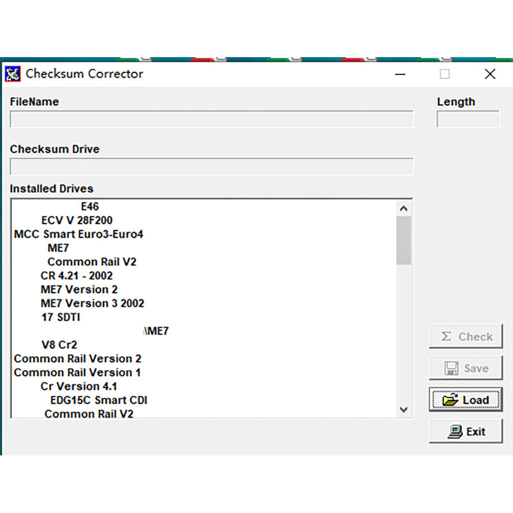The width and height of the screenshot is (513, 513).
Task: Select the E46 driver entry
Action: (x=91, y=206)
